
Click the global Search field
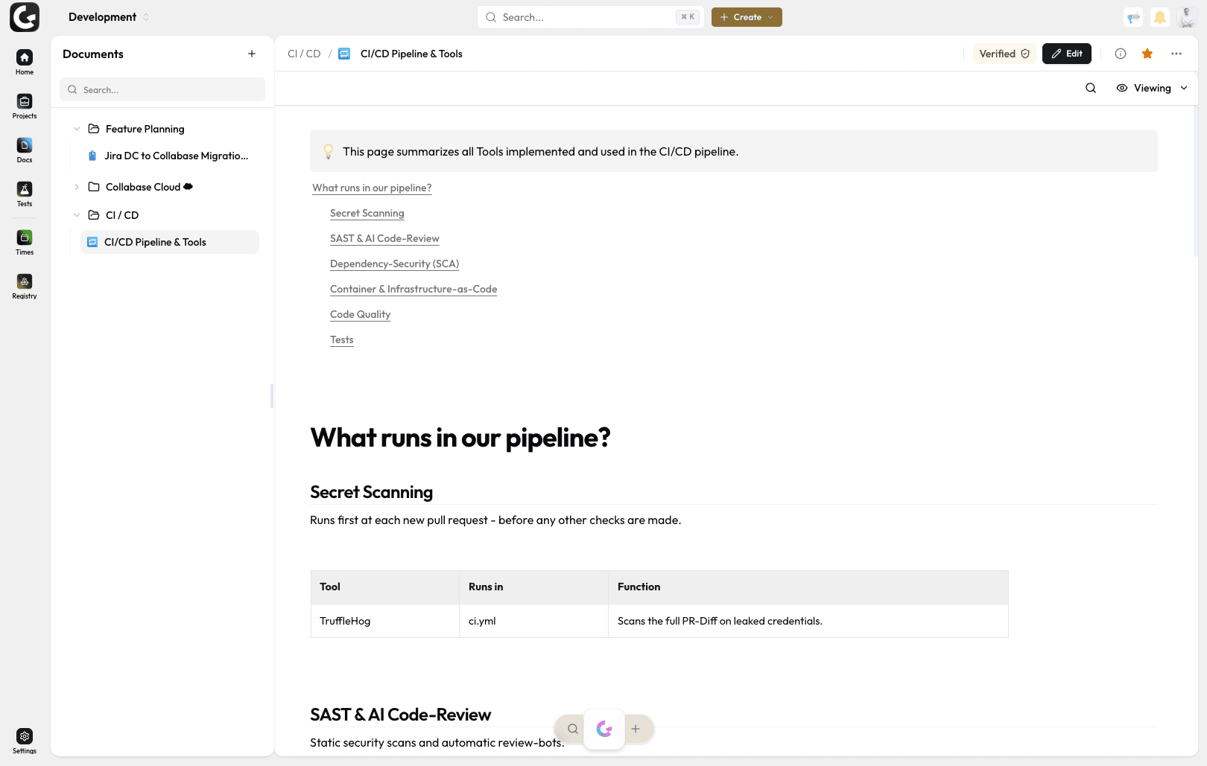point(591,17)
